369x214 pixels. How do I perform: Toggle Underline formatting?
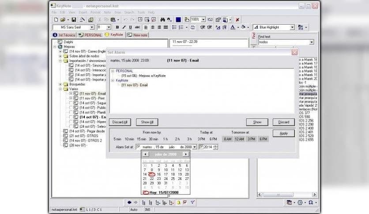[130, 27]
